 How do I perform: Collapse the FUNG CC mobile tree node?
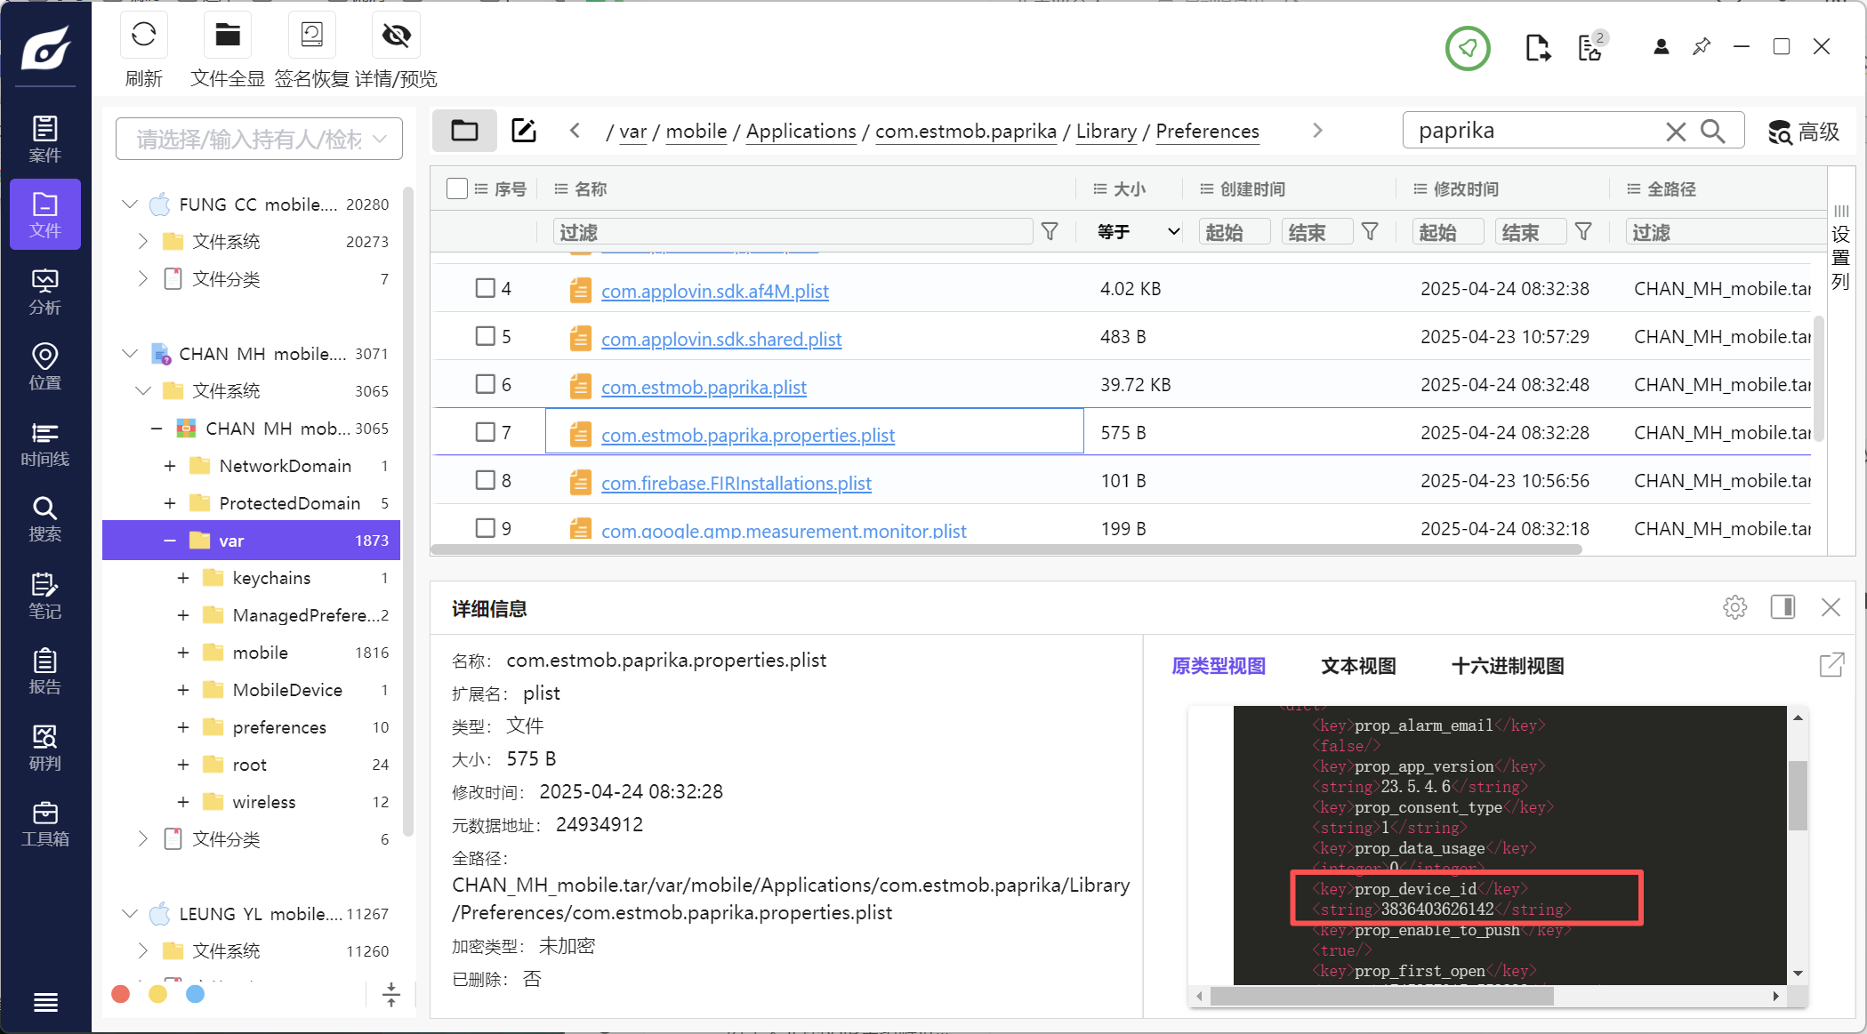(130, 204)
